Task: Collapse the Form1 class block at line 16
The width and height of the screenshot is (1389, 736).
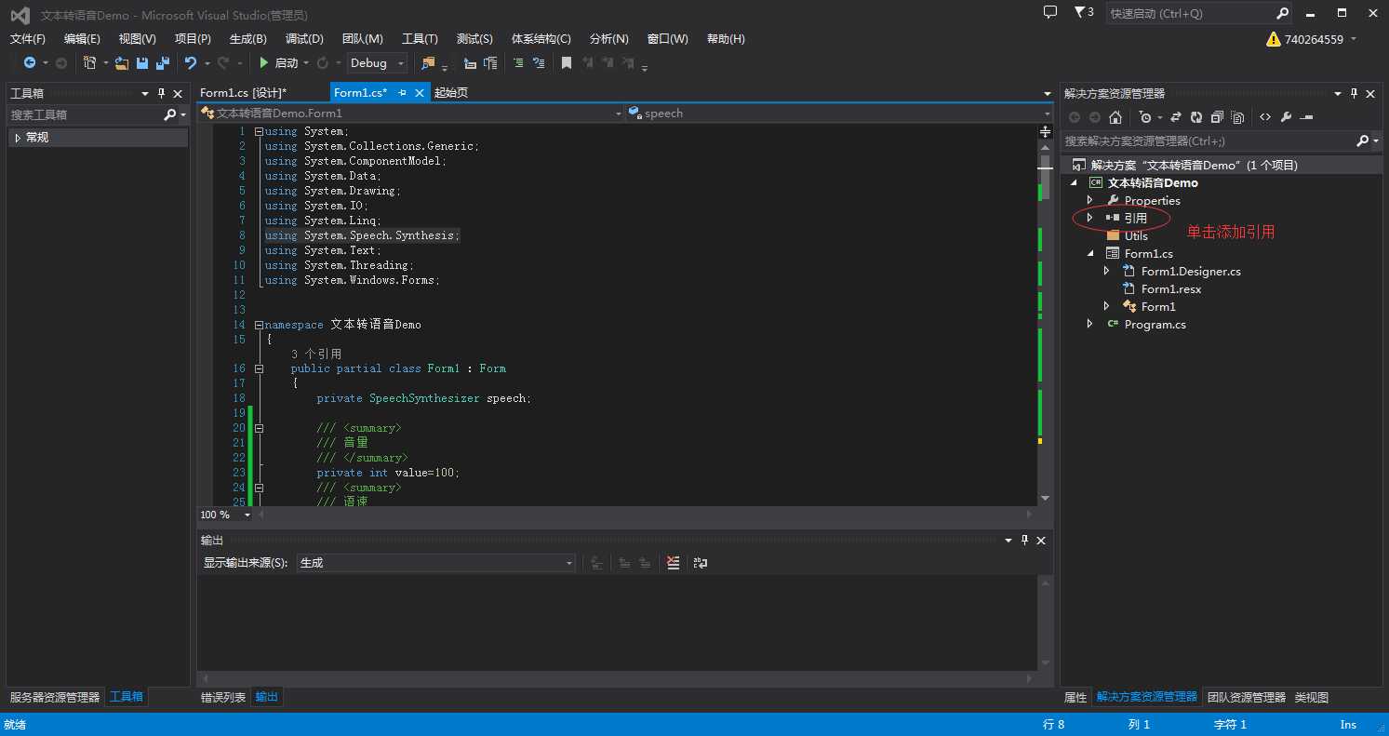Action: (x=259, y=368)
